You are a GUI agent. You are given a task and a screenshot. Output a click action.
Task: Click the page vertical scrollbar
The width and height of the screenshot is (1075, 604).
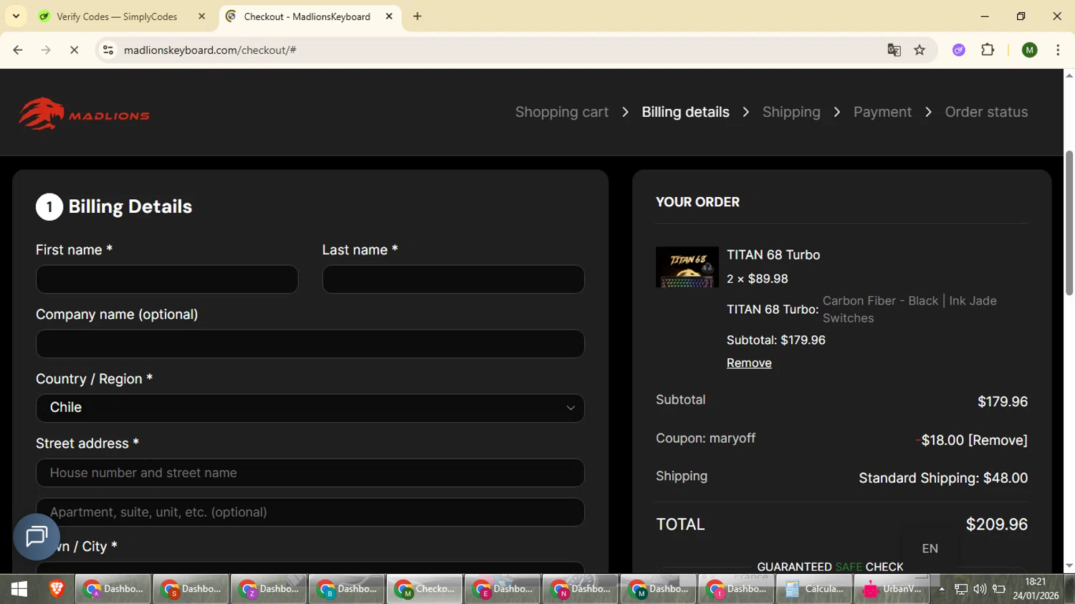pos(1069,222)
